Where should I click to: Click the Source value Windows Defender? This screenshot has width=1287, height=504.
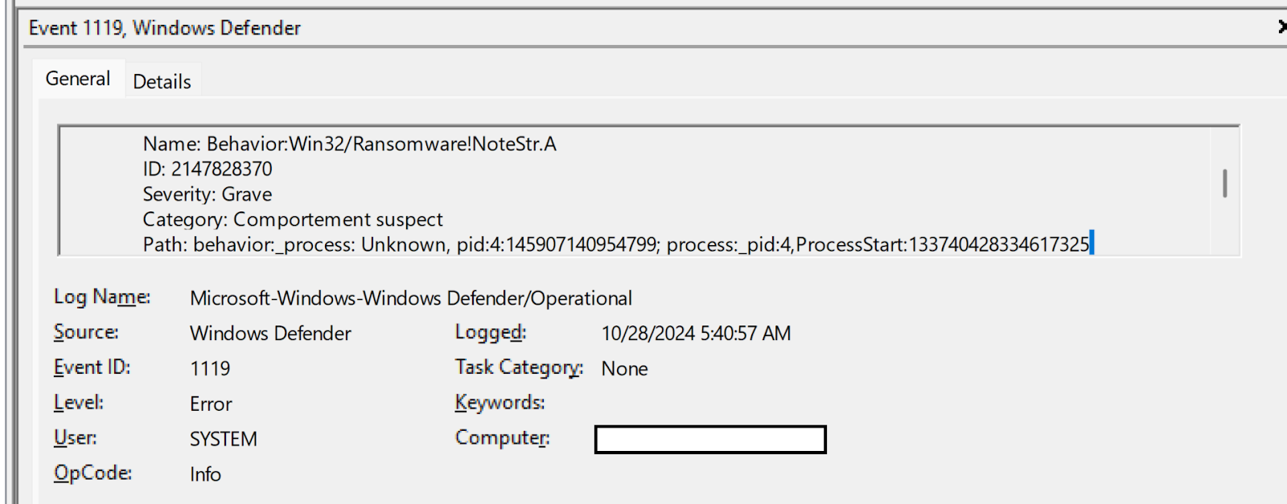click(x=270, y=334)
